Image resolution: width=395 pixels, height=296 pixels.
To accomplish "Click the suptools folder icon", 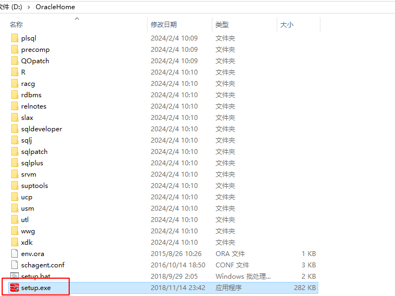I will coord(15,185).
